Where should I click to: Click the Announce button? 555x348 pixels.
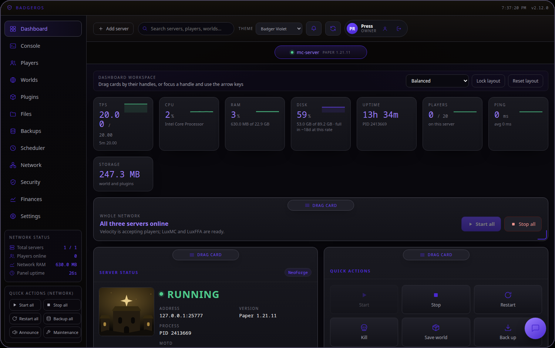pyautogui.click(x=25, y=332)
